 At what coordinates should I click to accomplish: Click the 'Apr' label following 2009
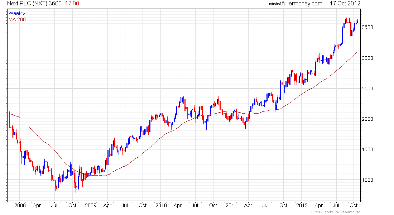point(107,206)
